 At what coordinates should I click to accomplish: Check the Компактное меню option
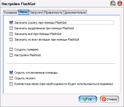coord(11,84)
